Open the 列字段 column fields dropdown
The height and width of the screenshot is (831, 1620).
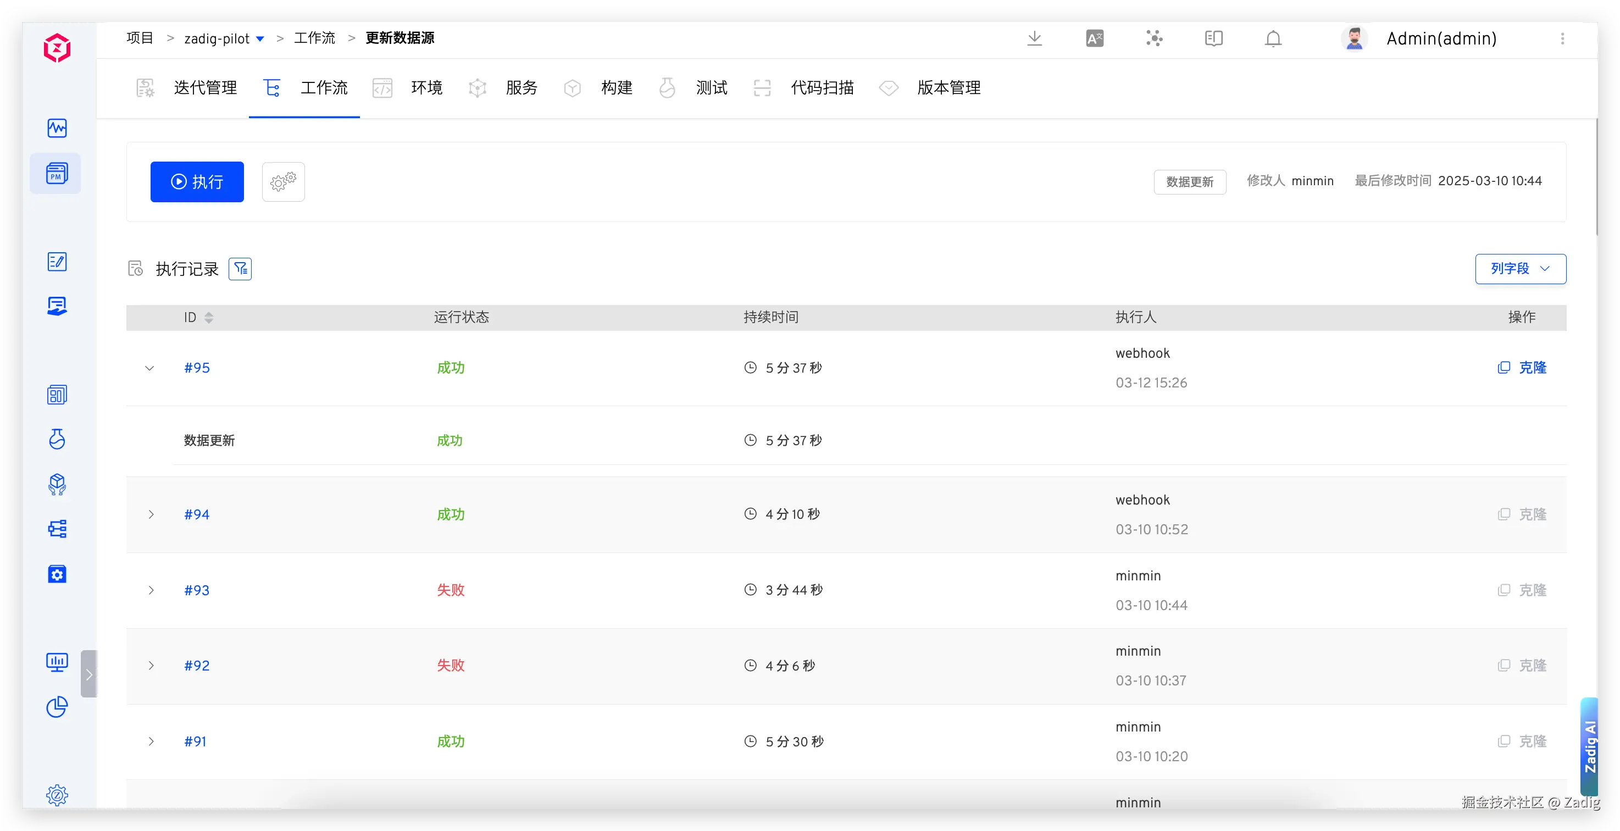pos(1520,269)
